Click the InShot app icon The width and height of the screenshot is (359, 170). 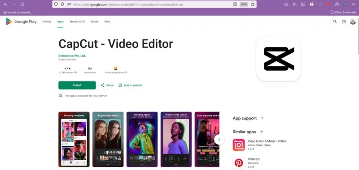pyautogui.click(x=239, y=145)
